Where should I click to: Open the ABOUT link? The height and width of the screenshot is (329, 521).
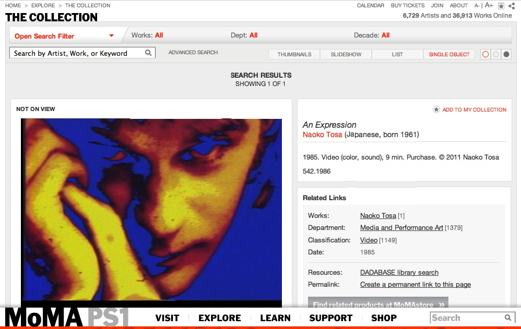pyautogui.click(x=458, y=5)
